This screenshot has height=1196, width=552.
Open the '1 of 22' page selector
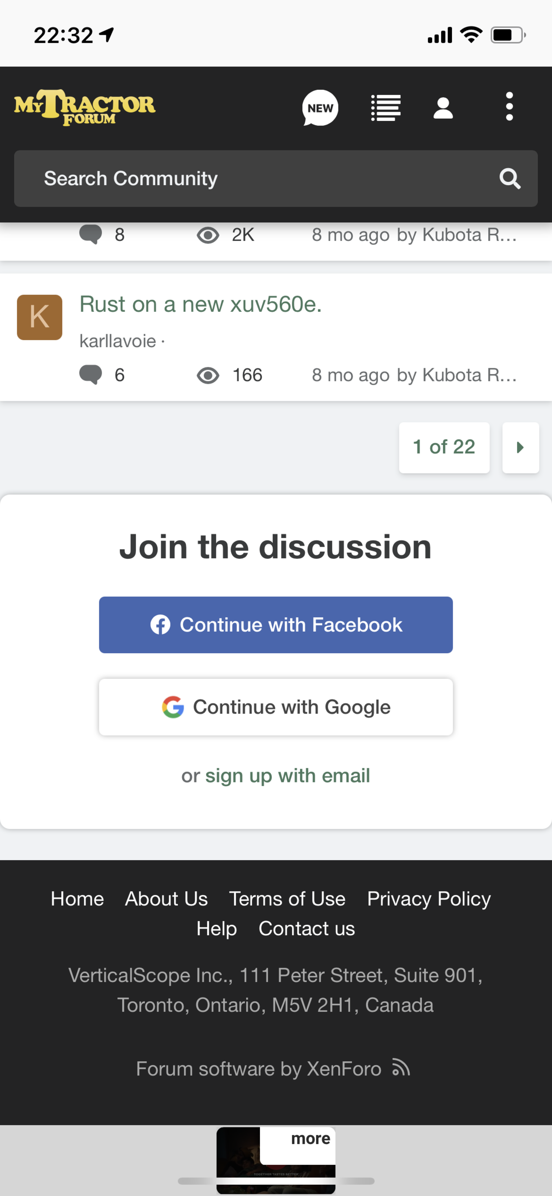(x=444, y=447)
